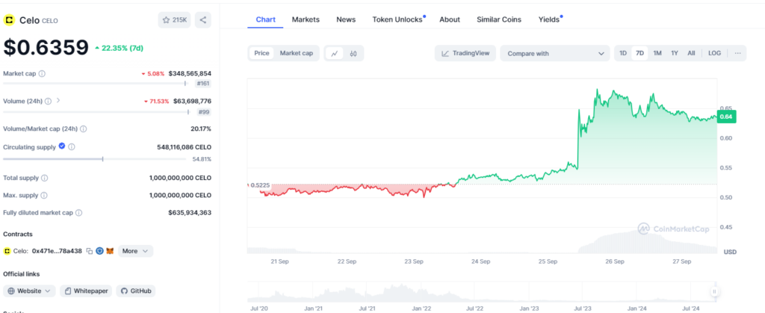
Task: Show Total supply info icon
Action: (x=44, y=179)
